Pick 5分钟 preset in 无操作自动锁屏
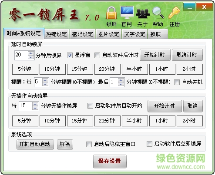215x175 pixels. [x=25, y=121]
